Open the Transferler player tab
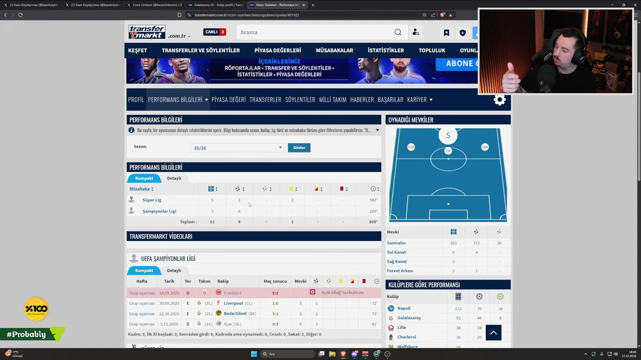Viewport: 641px width, 360px height. tap(265, 99)
